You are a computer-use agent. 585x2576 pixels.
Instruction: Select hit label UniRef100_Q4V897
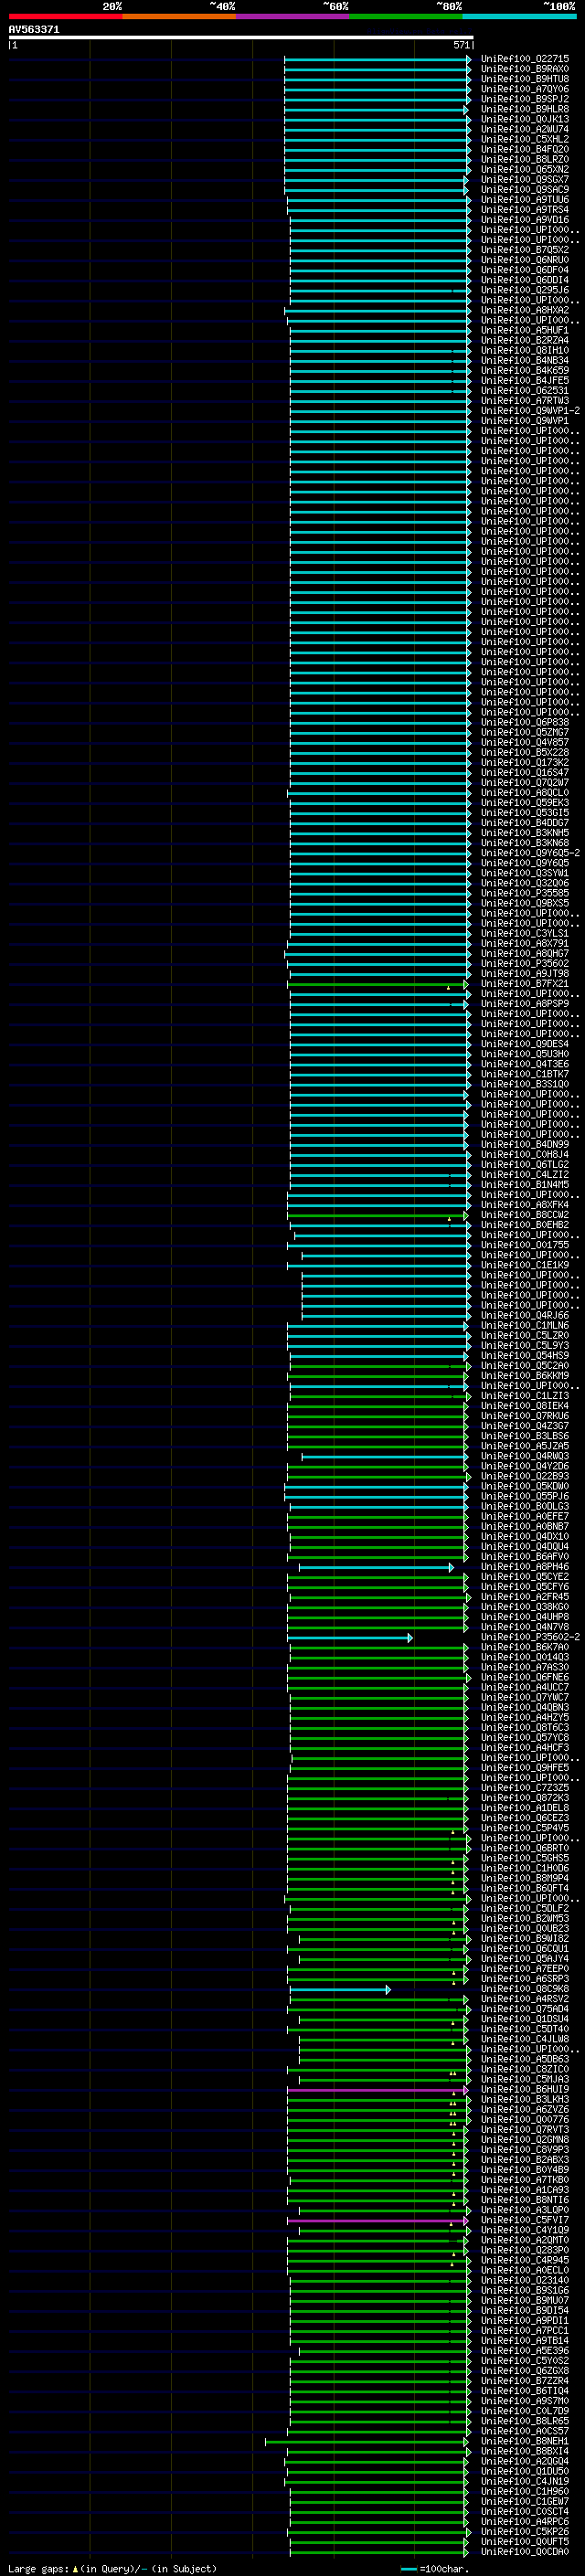[x=524, y=742]
